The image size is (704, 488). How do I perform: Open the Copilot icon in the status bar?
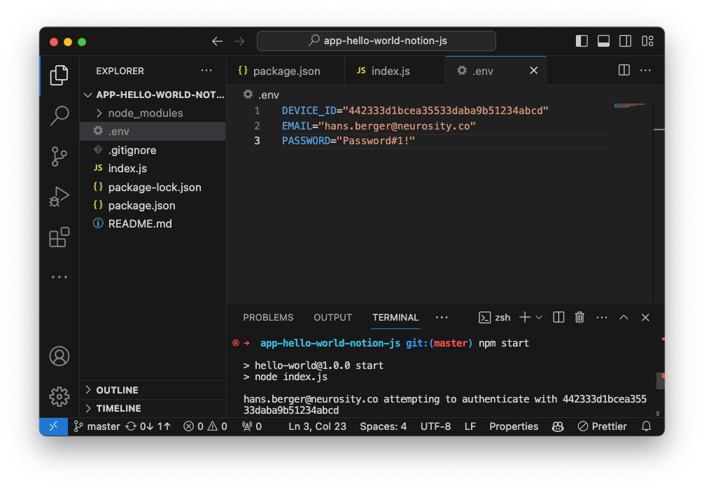[x=557, y=426]
